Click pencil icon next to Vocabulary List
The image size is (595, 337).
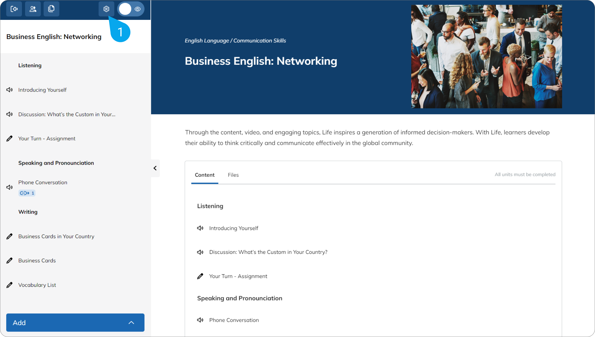pos(10,285)
